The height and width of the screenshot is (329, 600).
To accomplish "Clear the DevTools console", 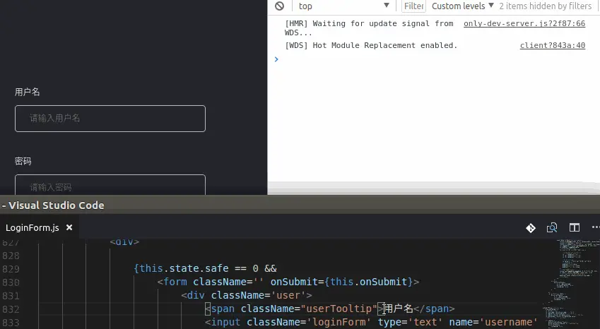I will tap(280, 6).
